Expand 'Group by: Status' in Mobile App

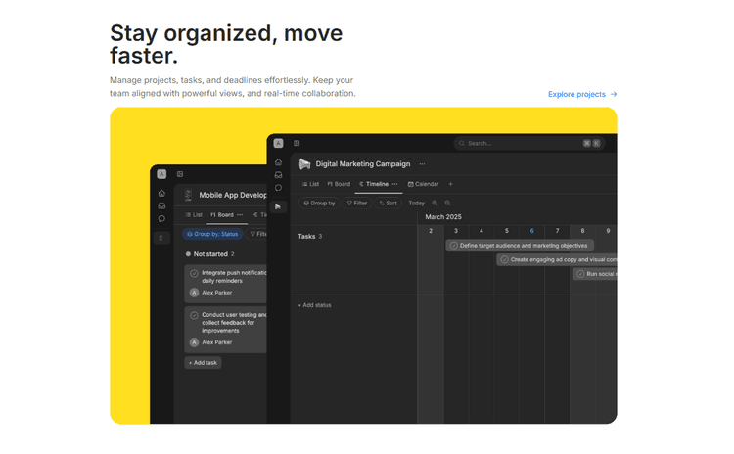point(211,234)
